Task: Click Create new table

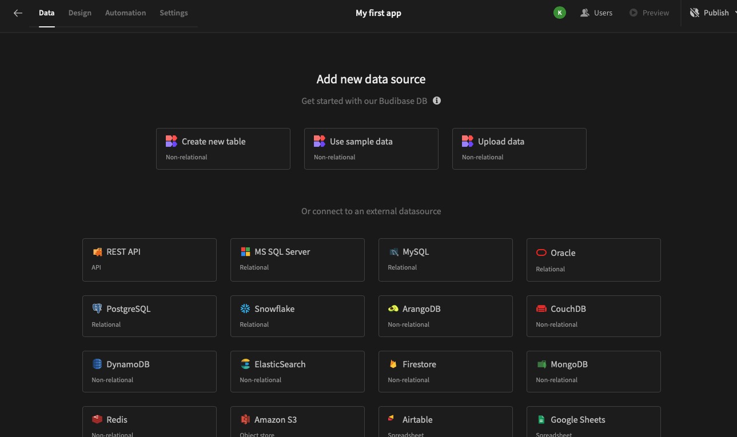Action: [x=223, y=149]
